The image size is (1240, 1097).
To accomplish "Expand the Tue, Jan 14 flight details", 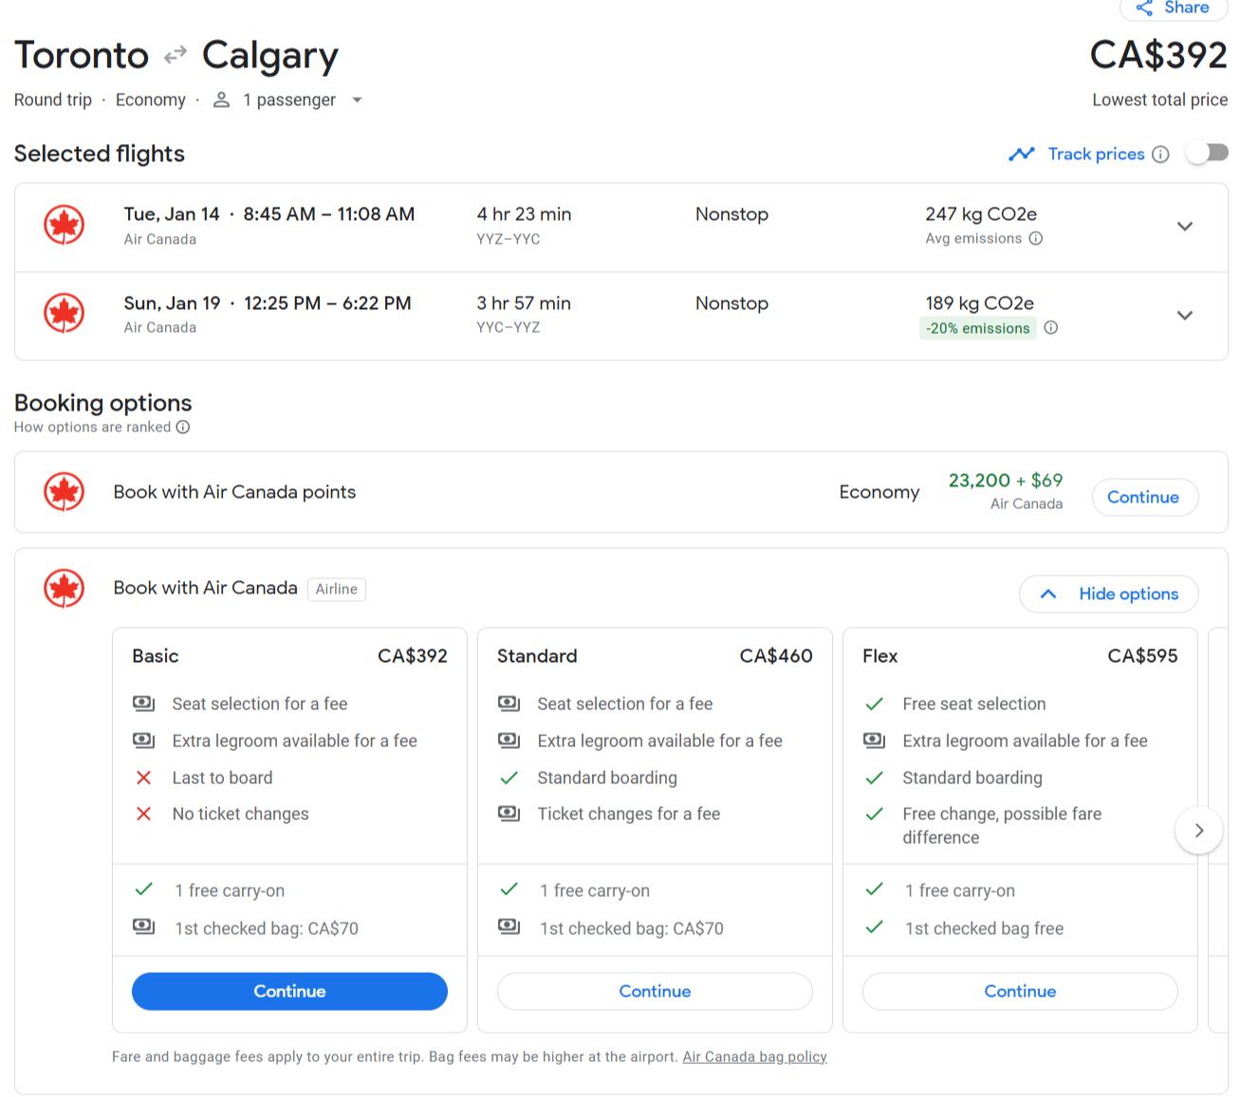I will pos(1184,227).
